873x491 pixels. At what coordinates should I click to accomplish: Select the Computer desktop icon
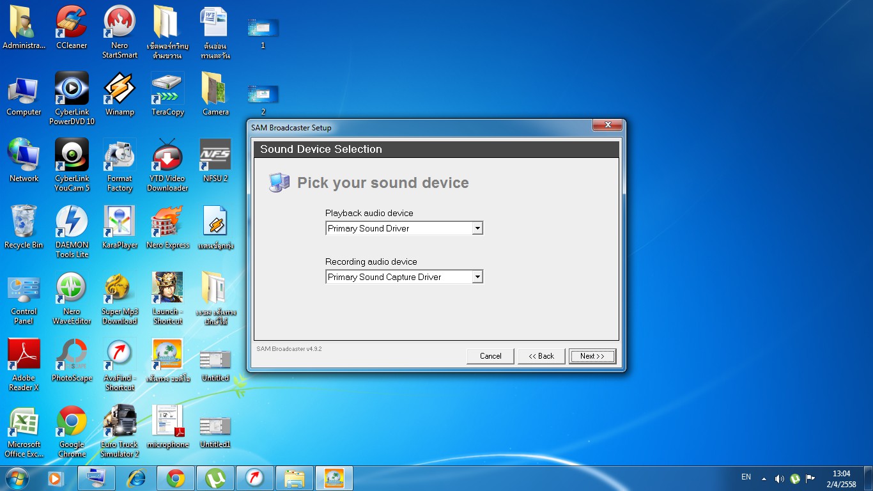(24, 95)
